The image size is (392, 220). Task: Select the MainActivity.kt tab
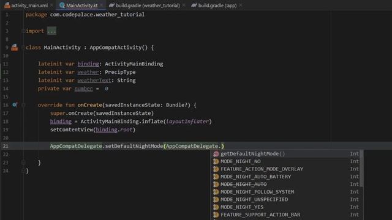(x=82, y=5)
